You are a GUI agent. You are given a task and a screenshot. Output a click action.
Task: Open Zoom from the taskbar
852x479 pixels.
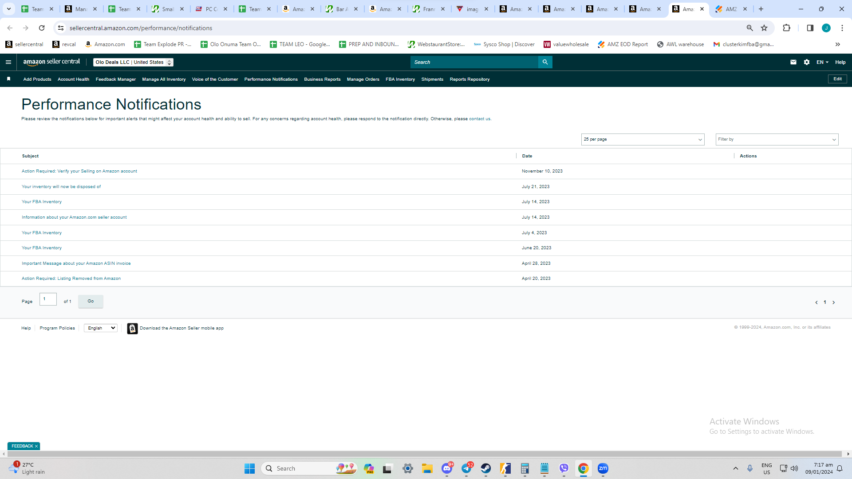(603, 468)
